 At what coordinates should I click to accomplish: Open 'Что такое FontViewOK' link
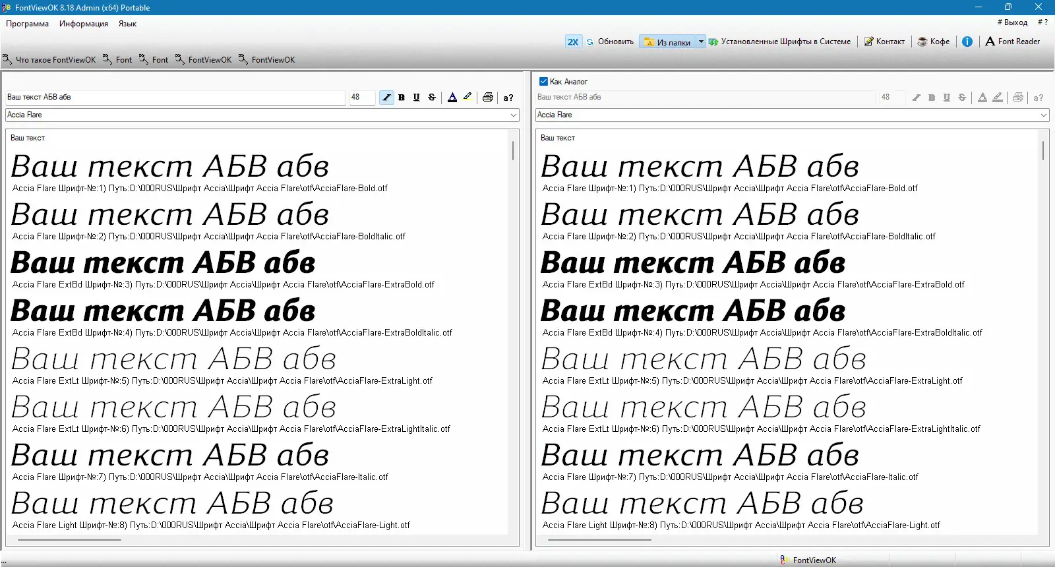(x=49, y=60)
